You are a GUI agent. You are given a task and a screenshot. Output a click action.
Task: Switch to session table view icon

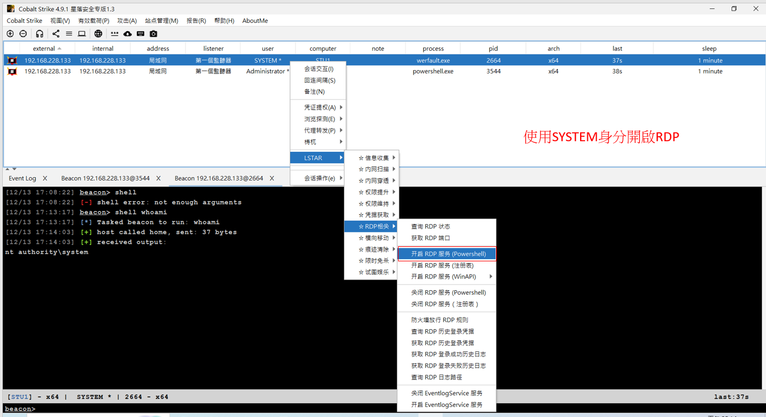[69, 34]
